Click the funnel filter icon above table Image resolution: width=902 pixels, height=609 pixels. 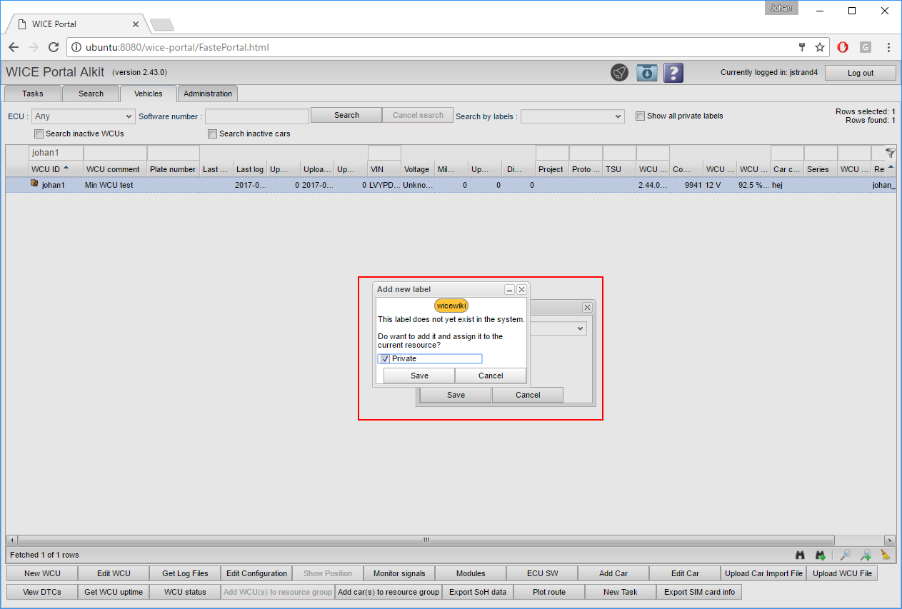[x=890, y=153]
